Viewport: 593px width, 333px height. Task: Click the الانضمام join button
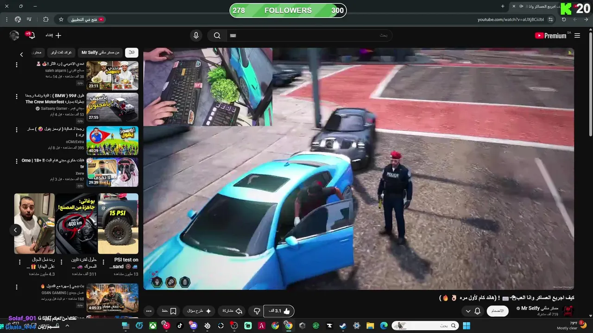(x=498, y=311)
